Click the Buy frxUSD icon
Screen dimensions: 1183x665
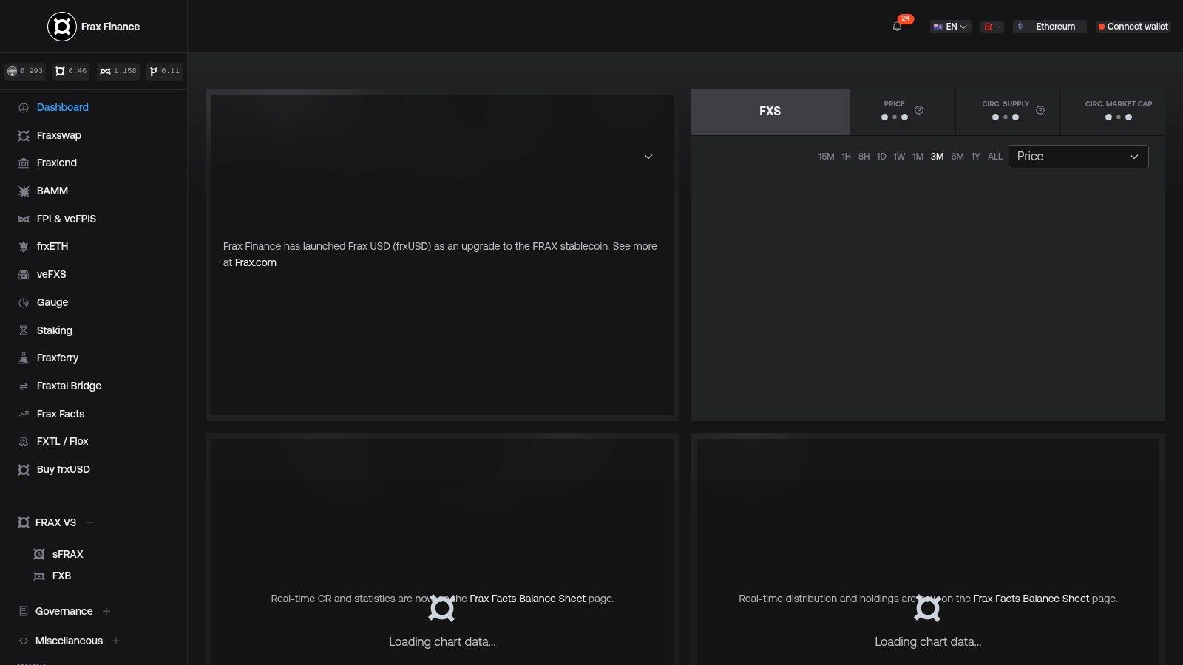[24, 470]
